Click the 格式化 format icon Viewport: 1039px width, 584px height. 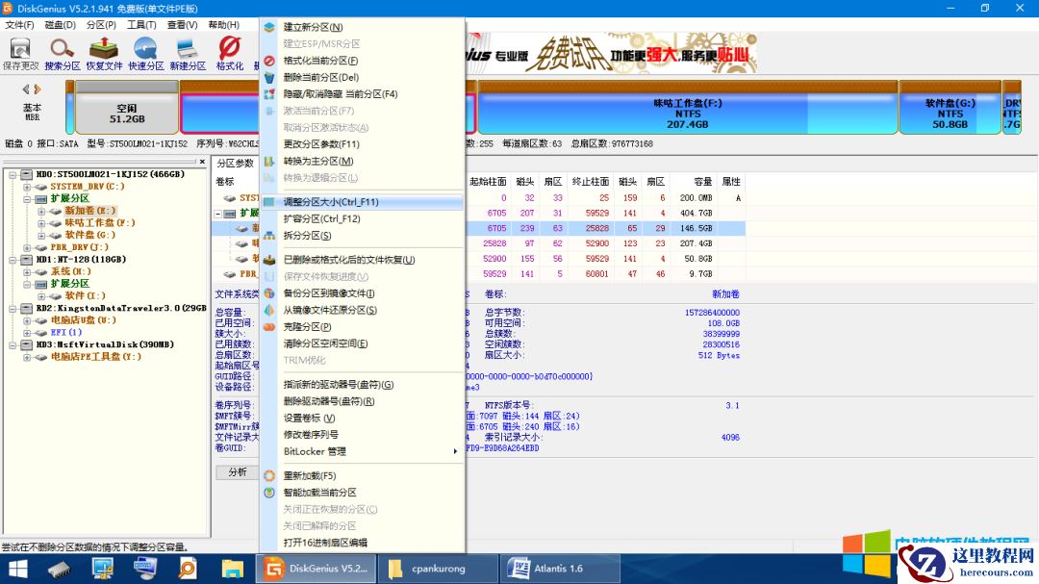coord(229,51)
